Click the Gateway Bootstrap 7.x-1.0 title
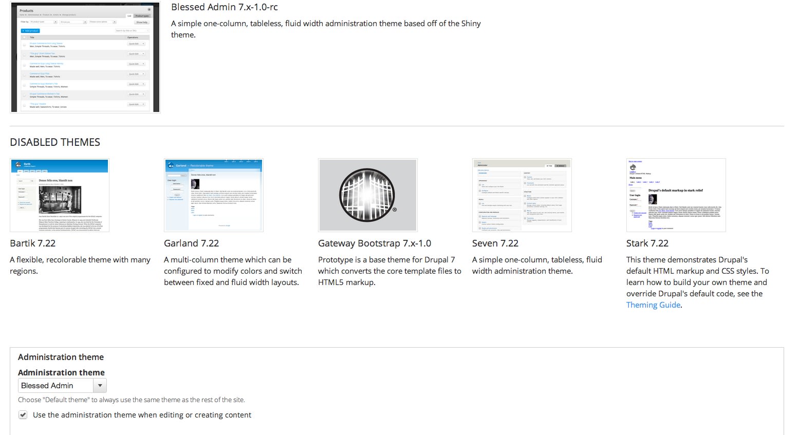 click(375, 243)
